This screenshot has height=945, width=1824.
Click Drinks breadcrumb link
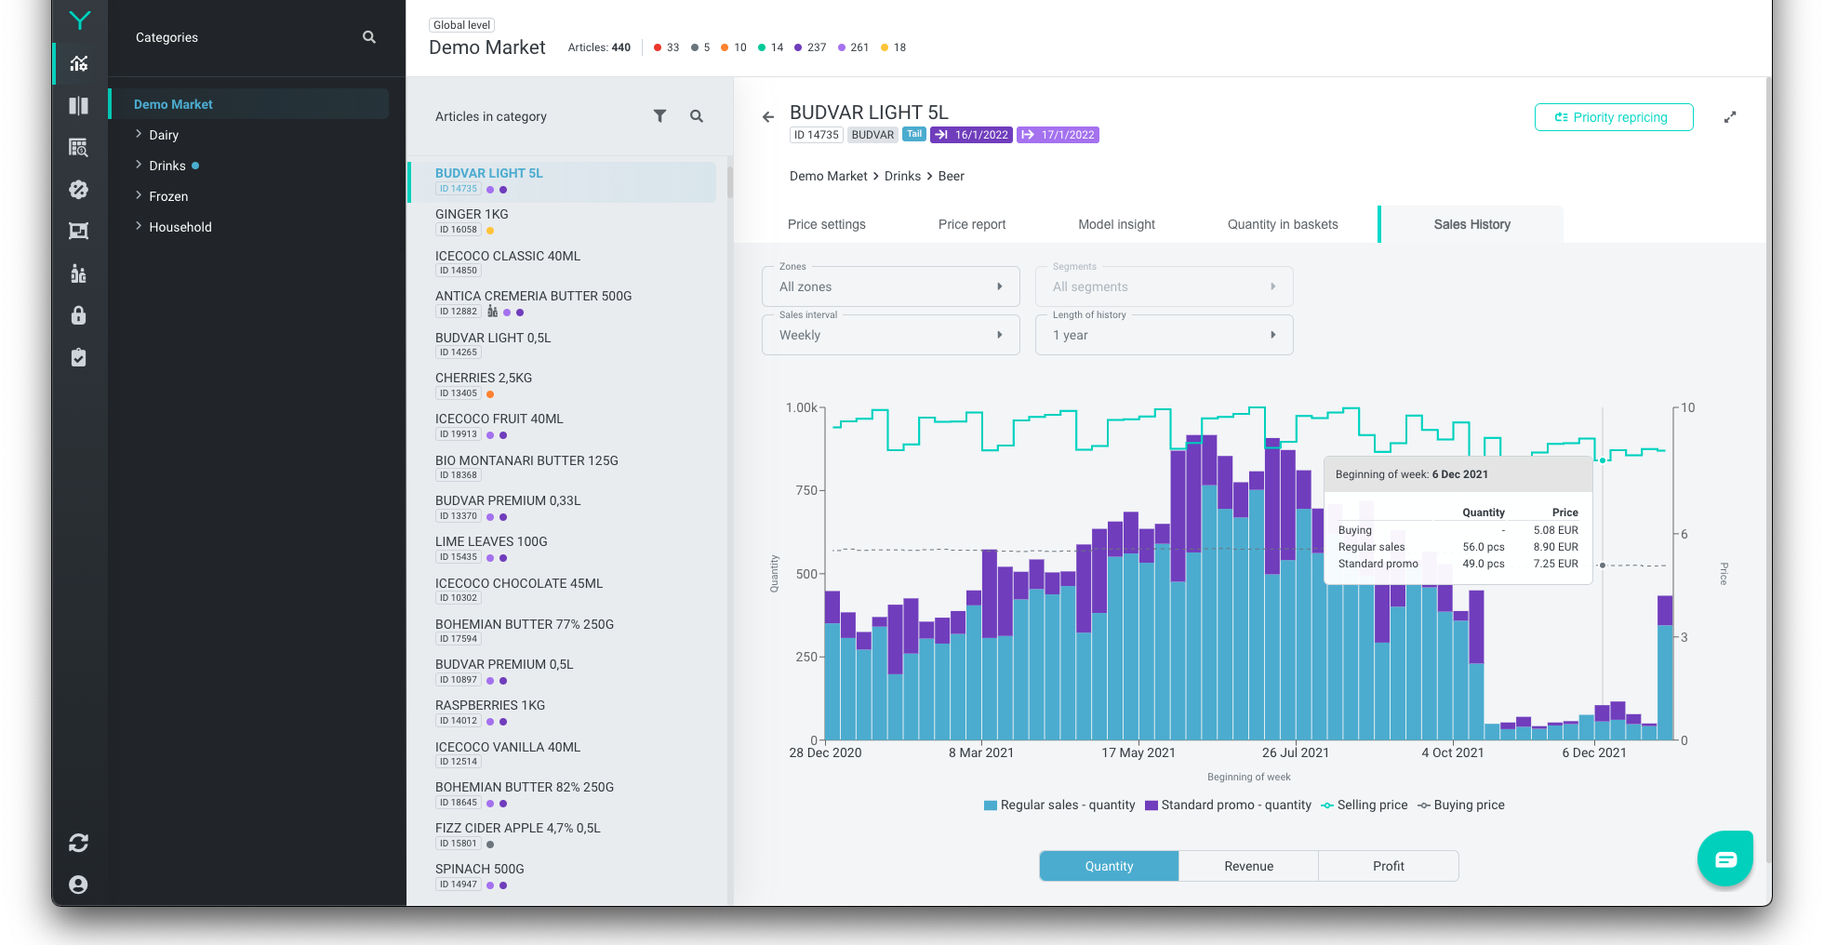coord(902,176)
